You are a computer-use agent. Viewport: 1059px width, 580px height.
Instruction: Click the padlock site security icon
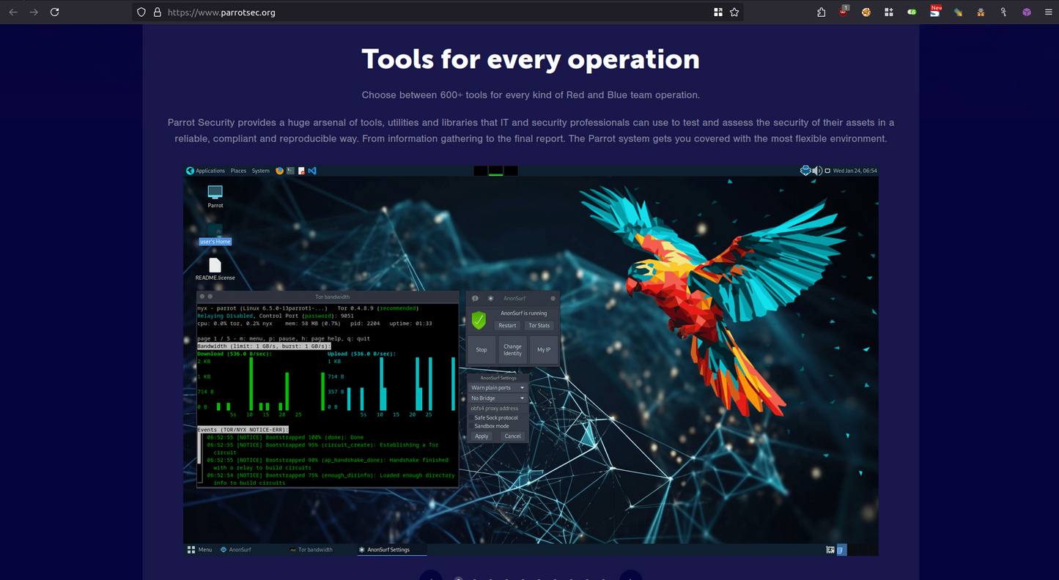(157, 12)
